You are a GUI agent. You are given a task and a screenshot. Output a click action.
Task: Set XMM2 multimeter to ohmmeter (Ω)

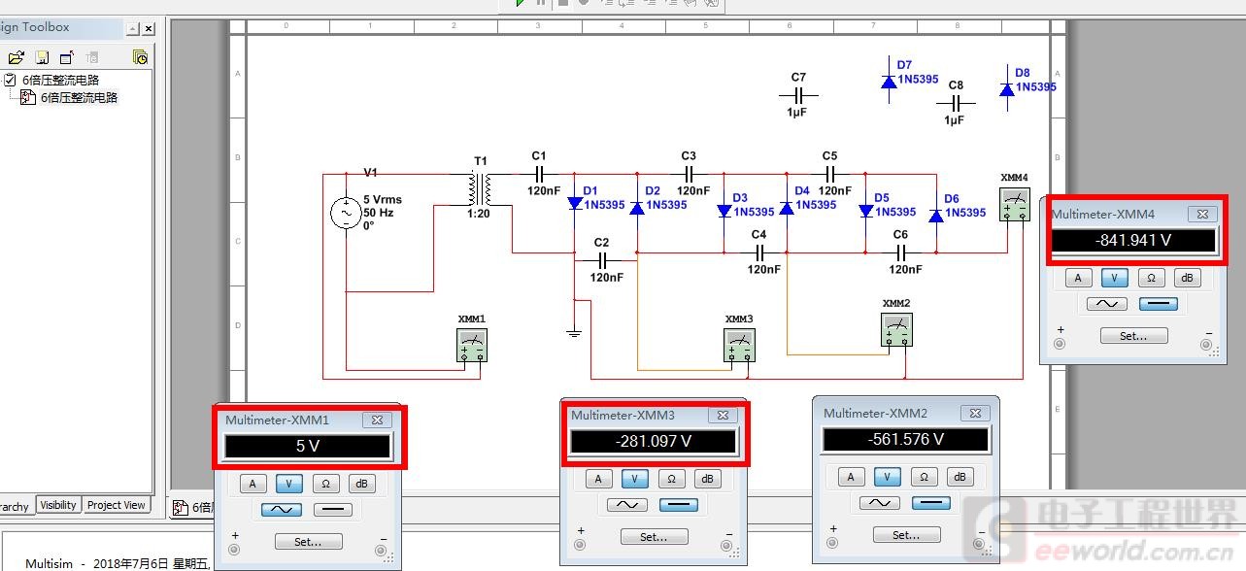click(923, 477)
